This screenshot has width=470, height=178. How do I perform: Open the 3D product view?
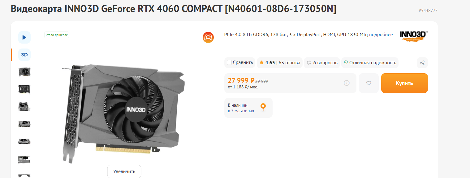pyautogui.click(x=24, y=55)
